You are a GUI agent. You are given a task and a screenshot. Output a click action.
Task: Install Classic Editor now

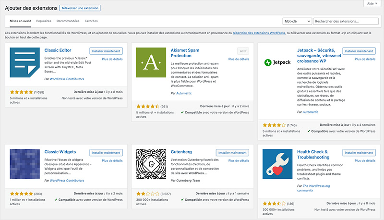click(106, 51)
